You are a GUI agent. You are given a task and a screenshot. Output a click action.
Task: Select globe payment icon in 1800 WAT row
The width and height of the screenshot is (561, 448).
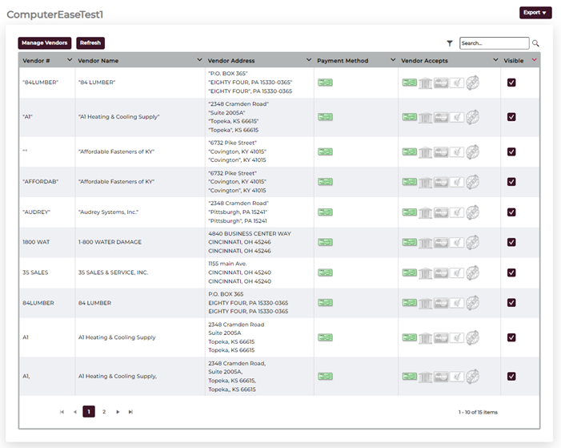472,242
